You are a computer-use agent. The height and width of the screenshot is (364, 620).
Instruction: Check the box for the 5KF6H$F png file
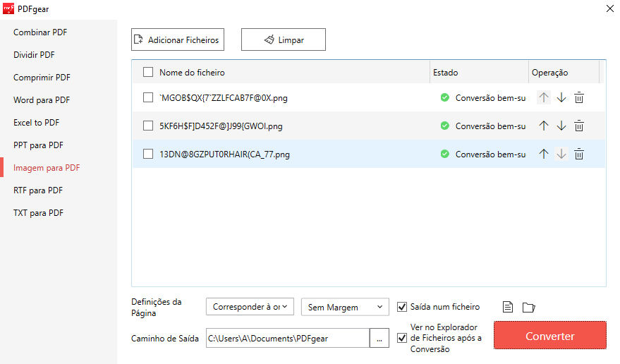tap(148, 126)
